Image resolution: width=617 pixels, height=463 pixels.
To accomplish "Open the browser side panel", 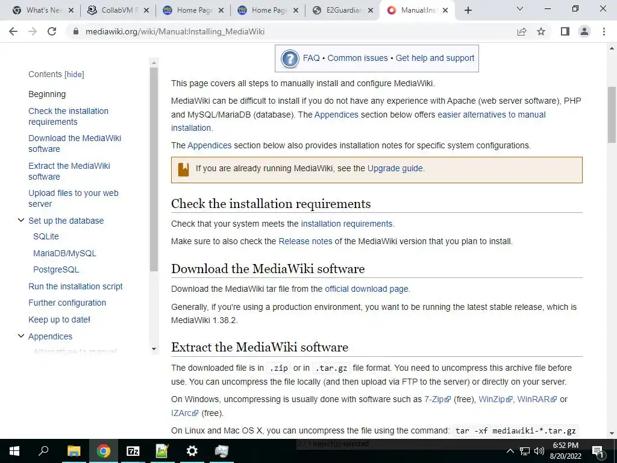I will [565, 31].
